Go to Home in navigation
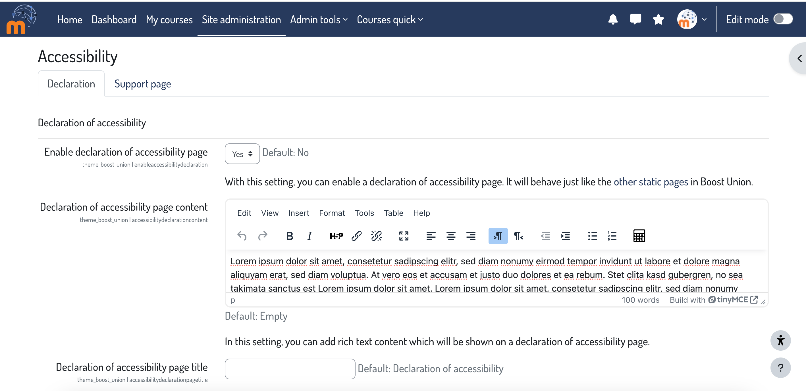The image size is (806, 391). pyautogui.click(x=70, y=20)
